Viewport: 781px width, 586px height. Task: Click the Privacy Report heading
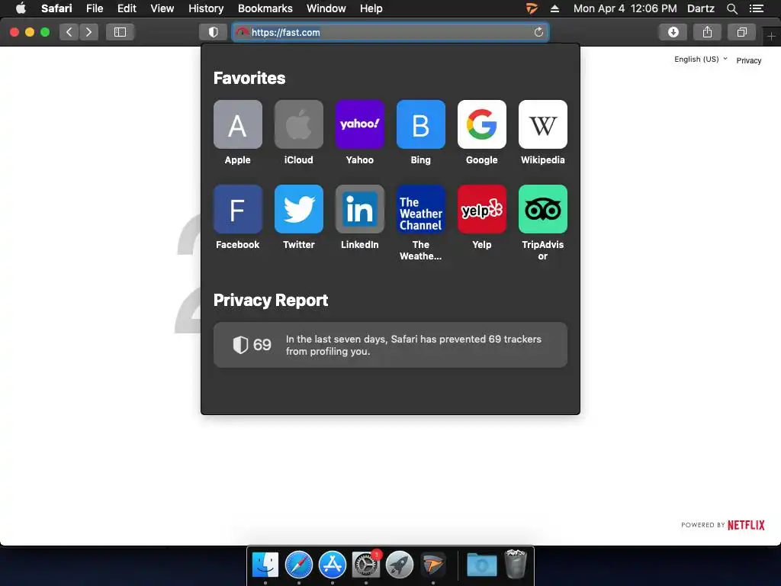pyautogui.click(x=271, y=301)
